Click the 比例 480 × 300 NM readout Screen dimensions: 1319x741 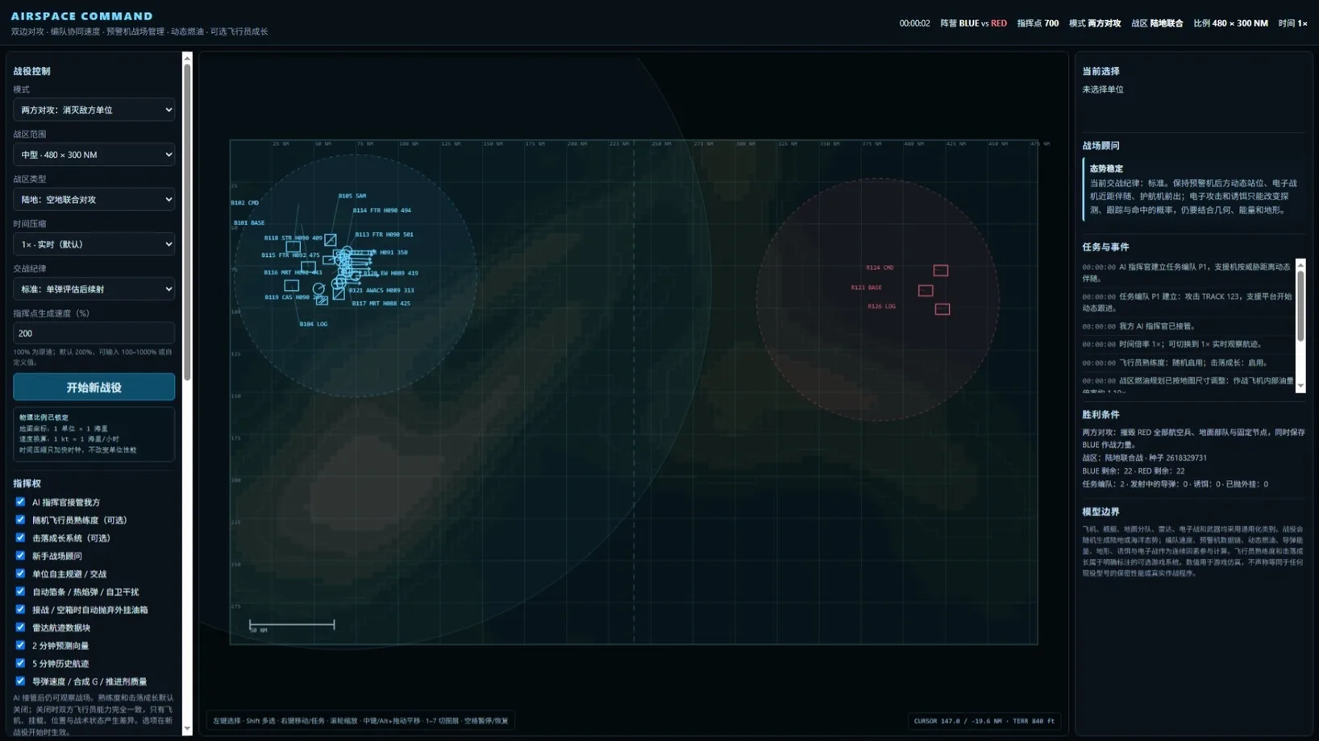(x=1230, y=23)
